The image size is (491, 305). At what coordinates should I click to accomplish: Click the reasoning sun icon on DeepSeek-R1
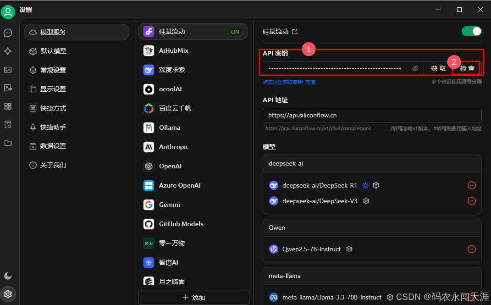pyautogui.click(x=365, y=185)
